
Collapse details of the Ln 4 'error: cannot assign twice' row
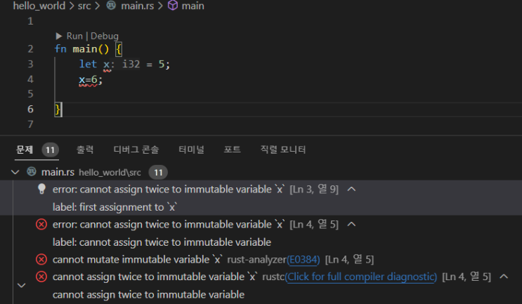[x=351, y=224]
